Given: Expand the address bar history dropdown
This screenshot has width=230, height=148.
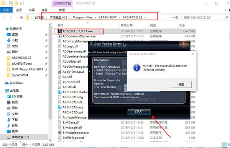Looking at the screenshot, I should click(x=172, y=18).
